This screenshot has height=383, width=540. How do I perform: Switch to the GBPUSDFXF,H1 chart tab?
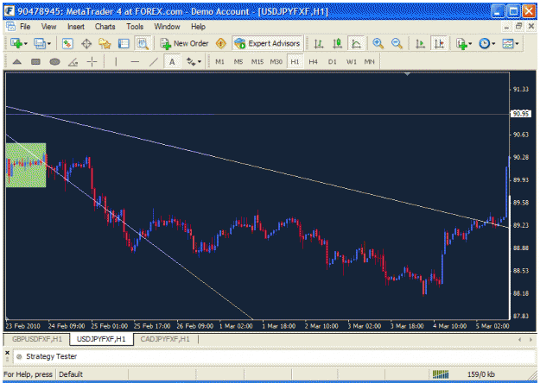coord(37,339)
